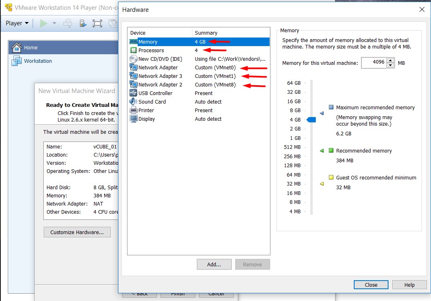Click the Sound Card speaker icon
This screenshot has width=431, height=301.
coord(134,102)
